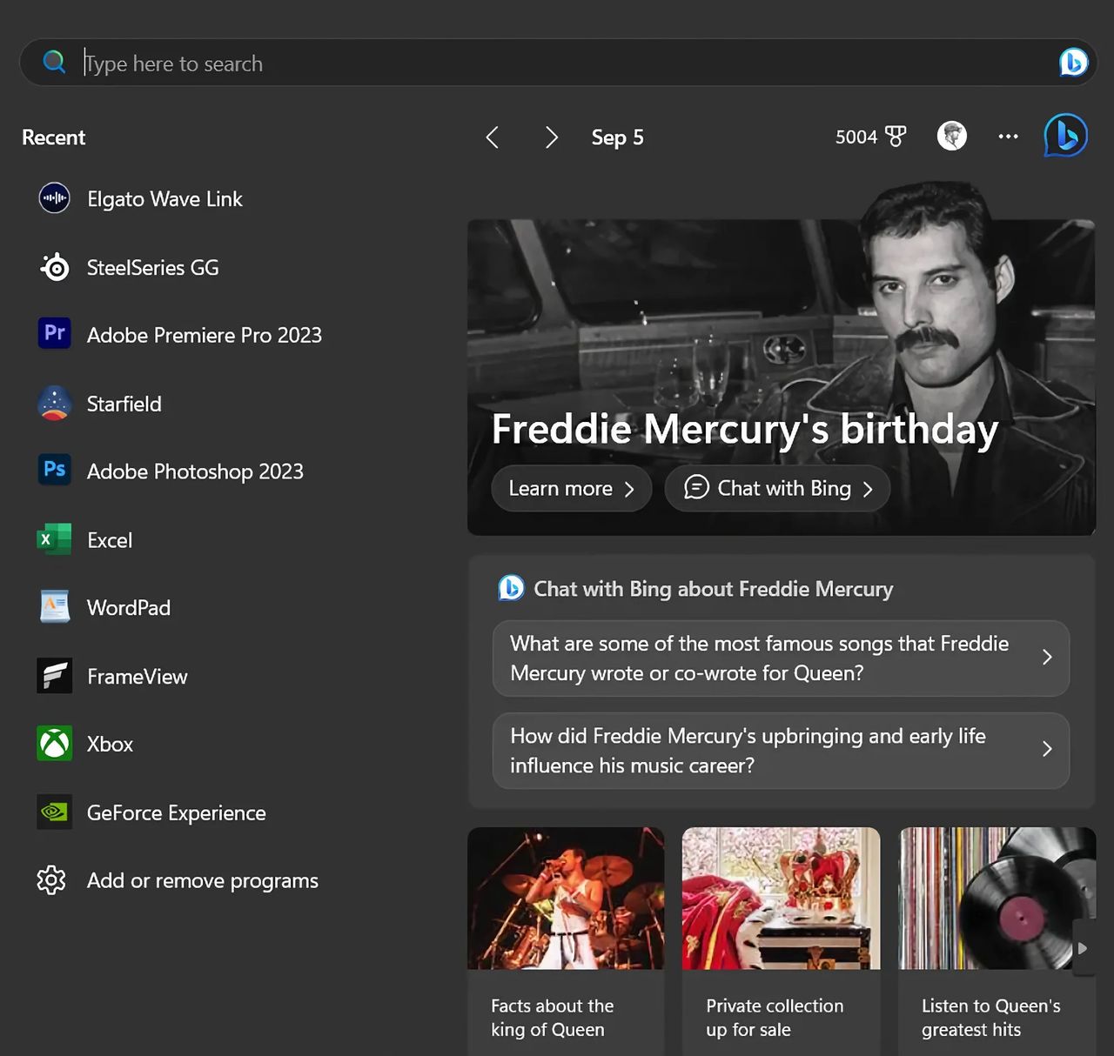
Task: Expand question about Freddie Mercury's upbringing
Action: [780, 751]
